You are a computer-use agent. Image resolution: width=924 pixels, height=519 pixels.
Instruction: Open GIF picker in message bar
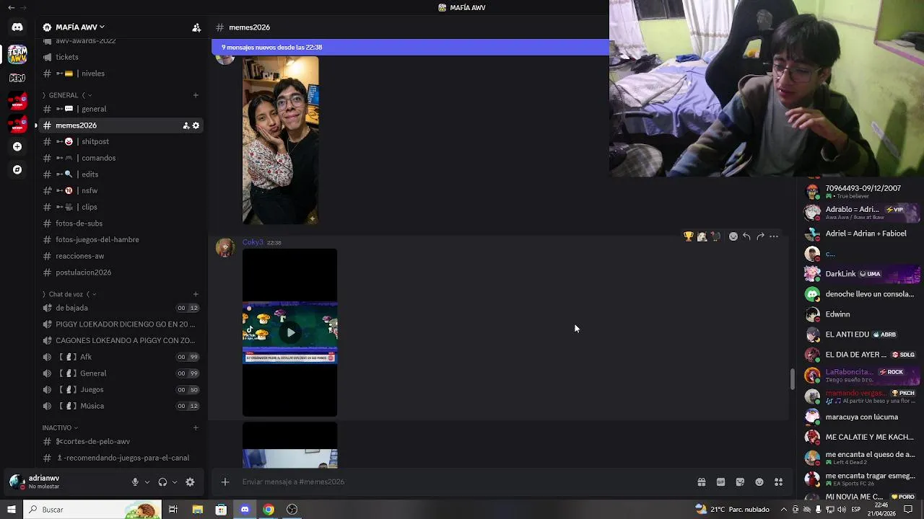pyautogui.click(x=720, y=482)
